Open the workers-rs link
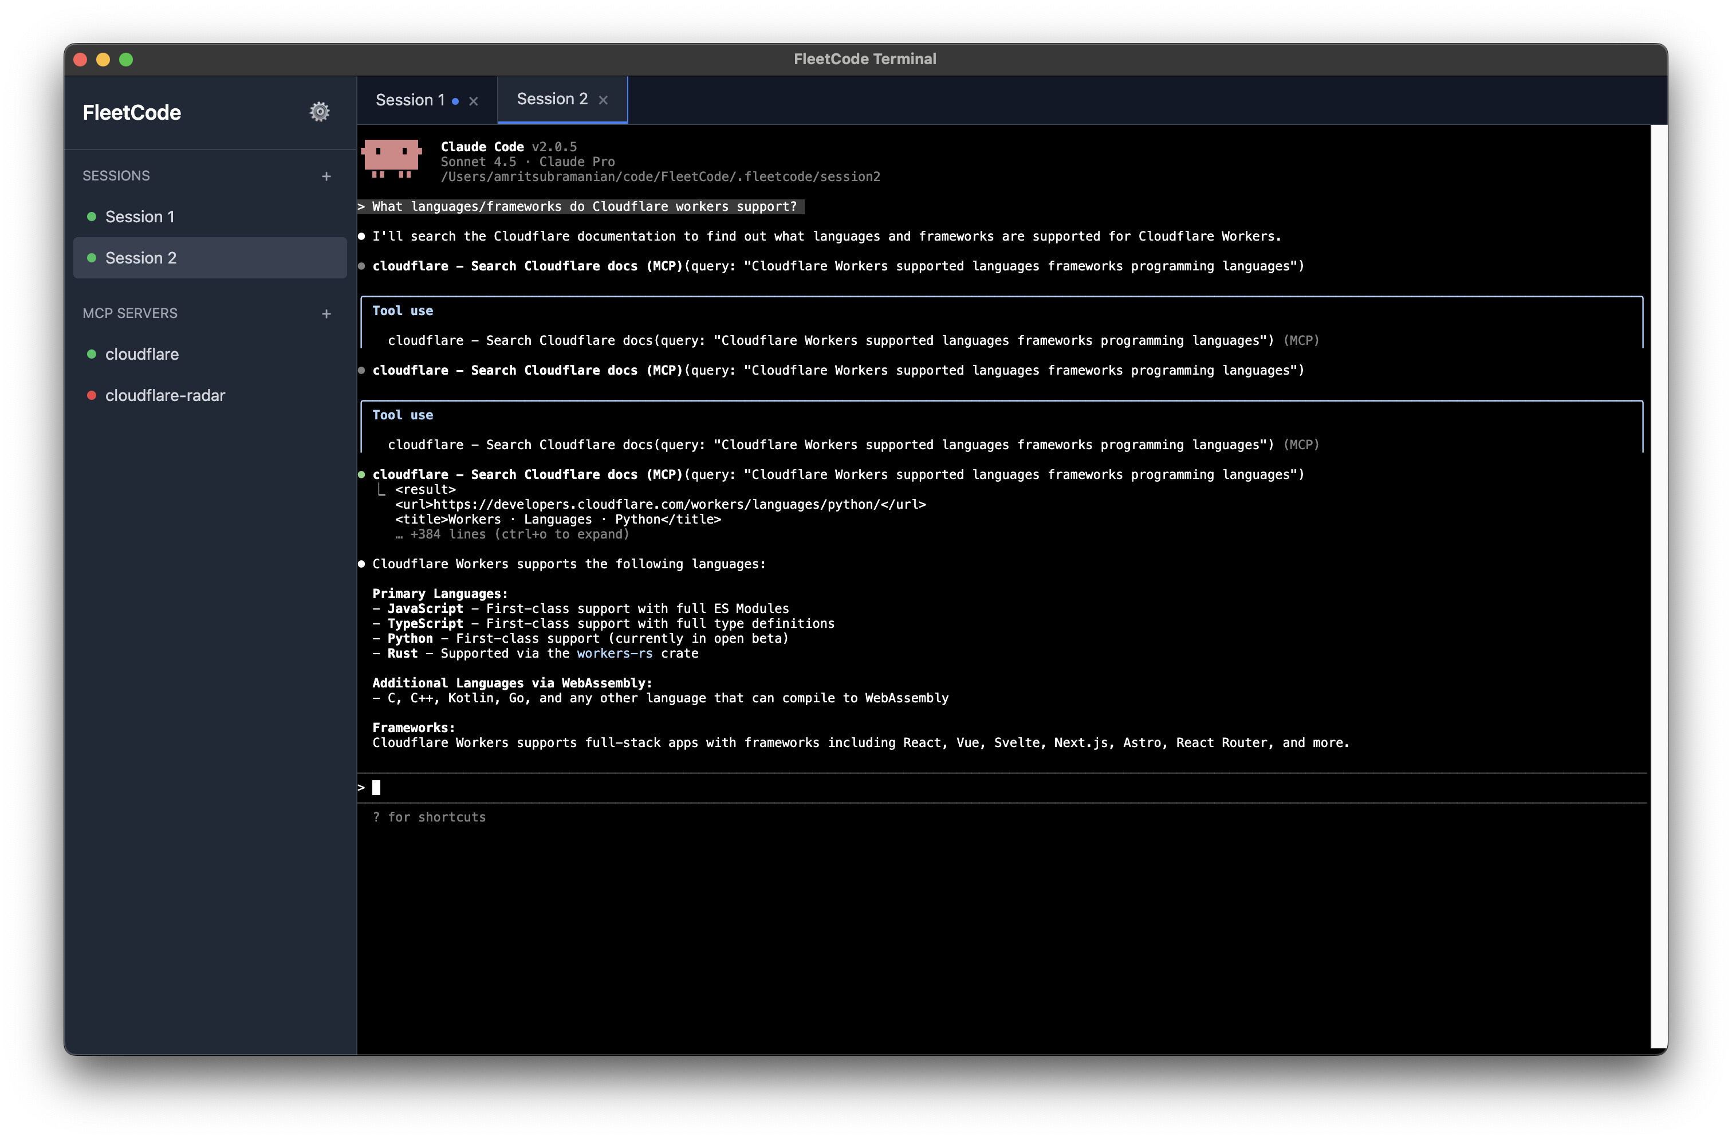Viewport: 1732px width, 1140px height. coord(614,654)
